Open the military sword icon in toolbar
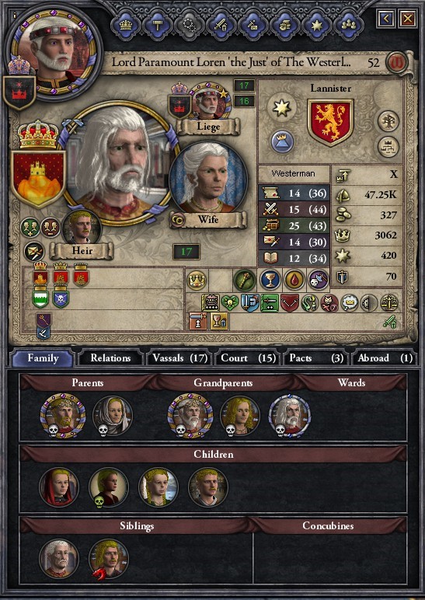 (221, 25)
